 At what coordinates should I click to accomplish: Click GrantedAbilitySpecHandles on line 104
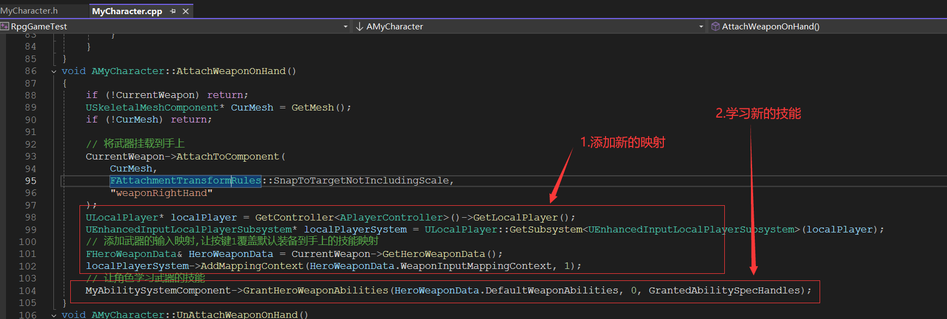pyautogui.click(x=724, y=291)
